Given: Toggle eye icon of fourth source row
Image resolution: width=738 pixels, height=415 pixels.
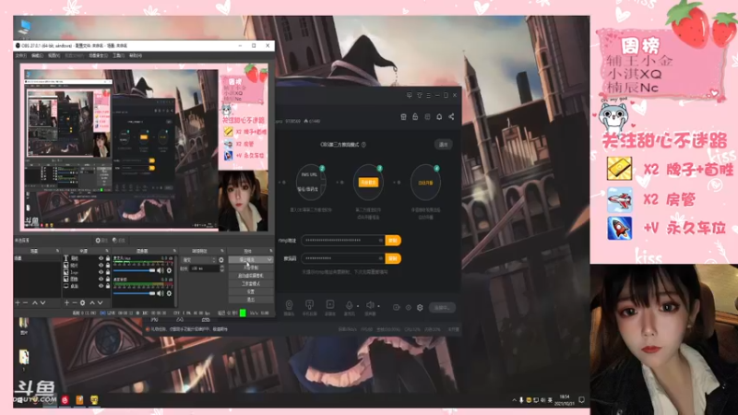Looking at the screenshot, I should 101,279.
